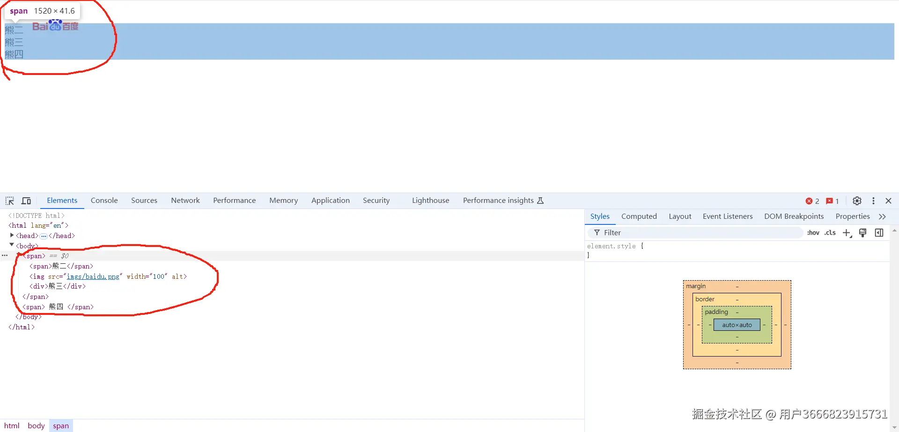Open the Memory tab

(284, 201)
